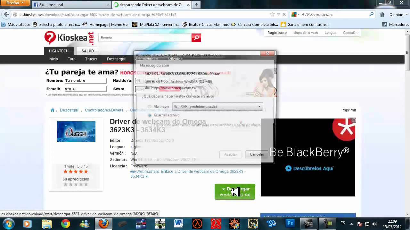Open Windows Live Messenger taskbar icon
This screenshot has width=410, height=230.
pyautogui.click(x=85, y=224)
